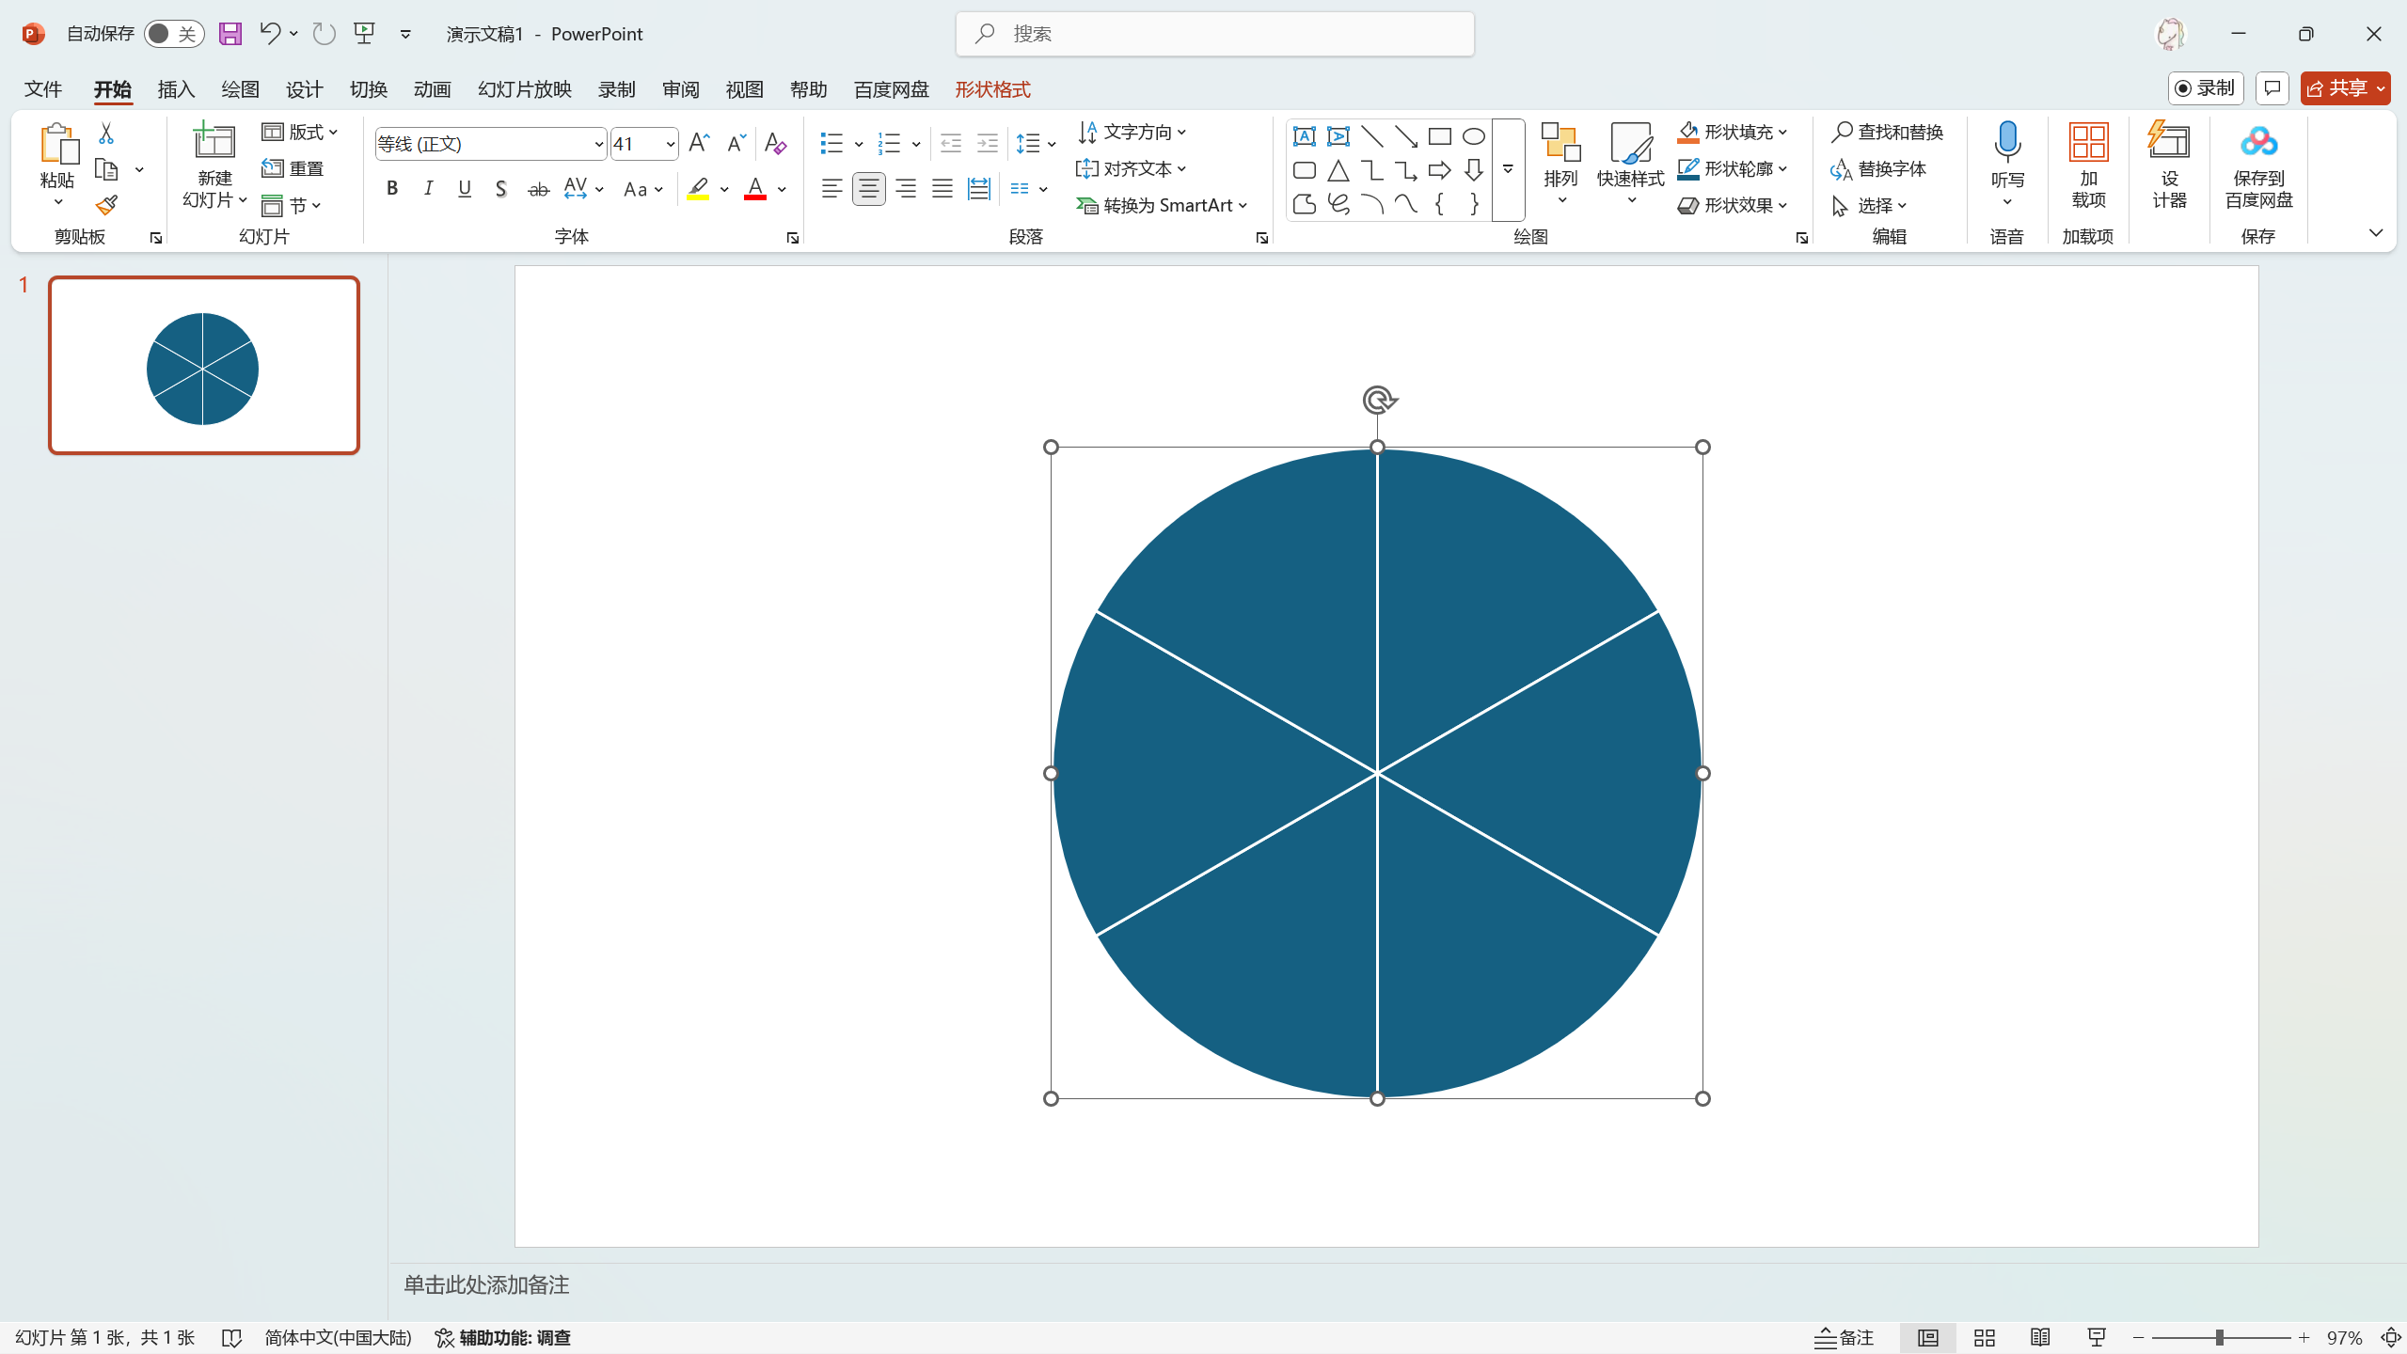Select the Format Painter brush
Screen dimensions: 2407x1354
pyautogui.click(x=106, y=205)
